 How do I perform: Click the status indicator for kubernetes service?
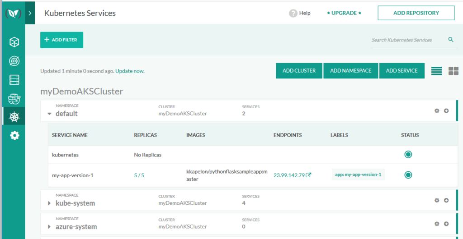[x=408, y=154]
